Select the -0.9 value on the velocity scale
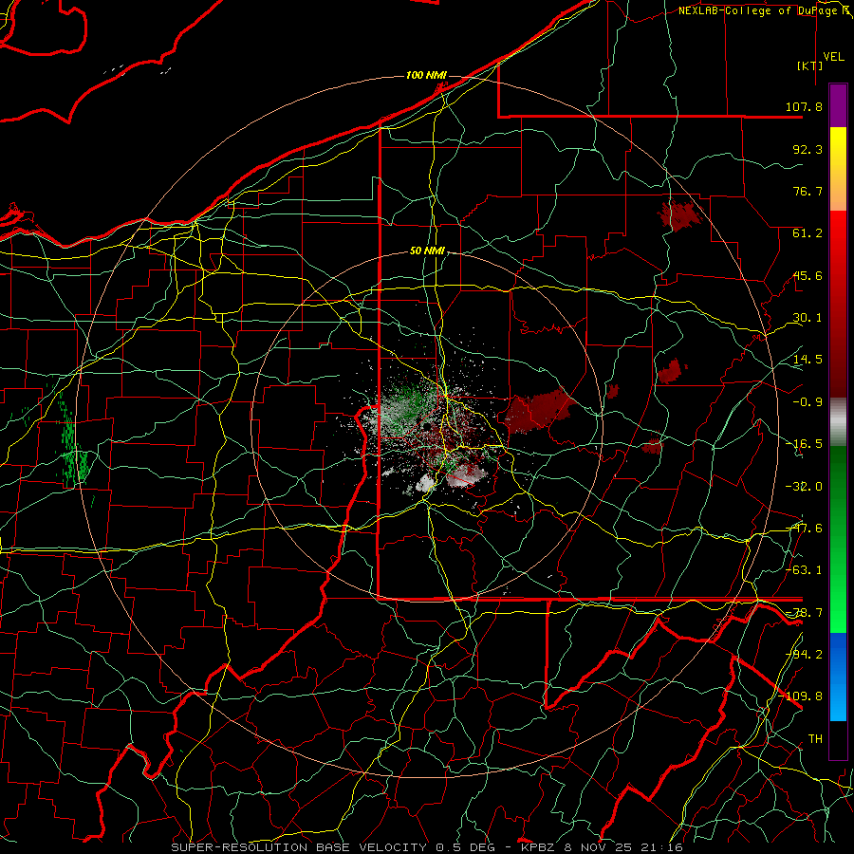Screen dimensions: 854x854 pyautogui.click(x=808, y=402)
